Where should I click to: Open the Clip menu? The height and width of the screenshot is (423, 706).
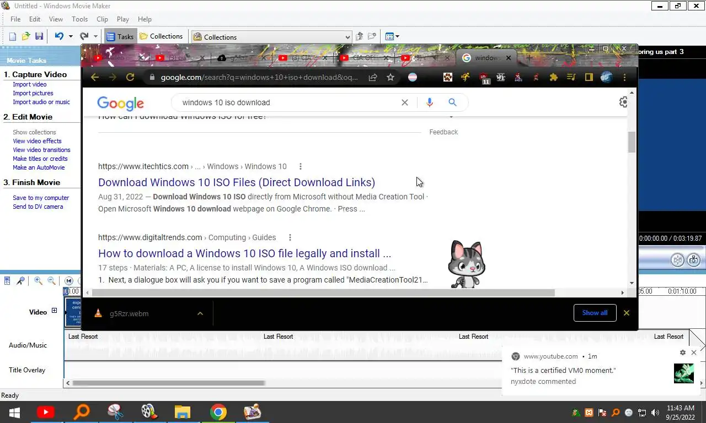[x=102, y=19]
